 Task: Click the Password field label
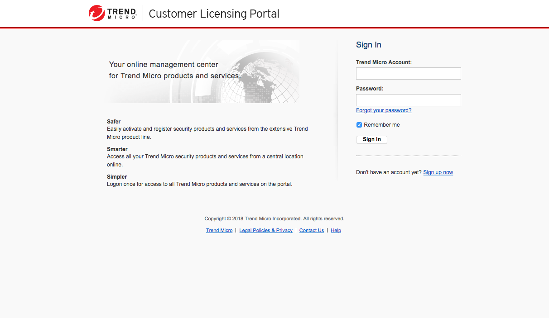(370, 89)
